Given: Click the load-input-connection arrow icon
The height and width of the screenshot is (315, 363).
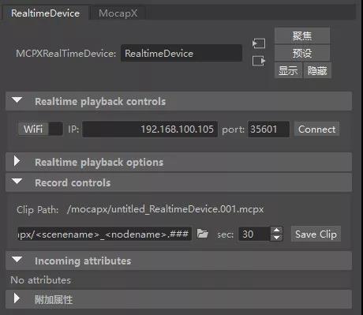Looking at the screenshot, I should [259, 43].
